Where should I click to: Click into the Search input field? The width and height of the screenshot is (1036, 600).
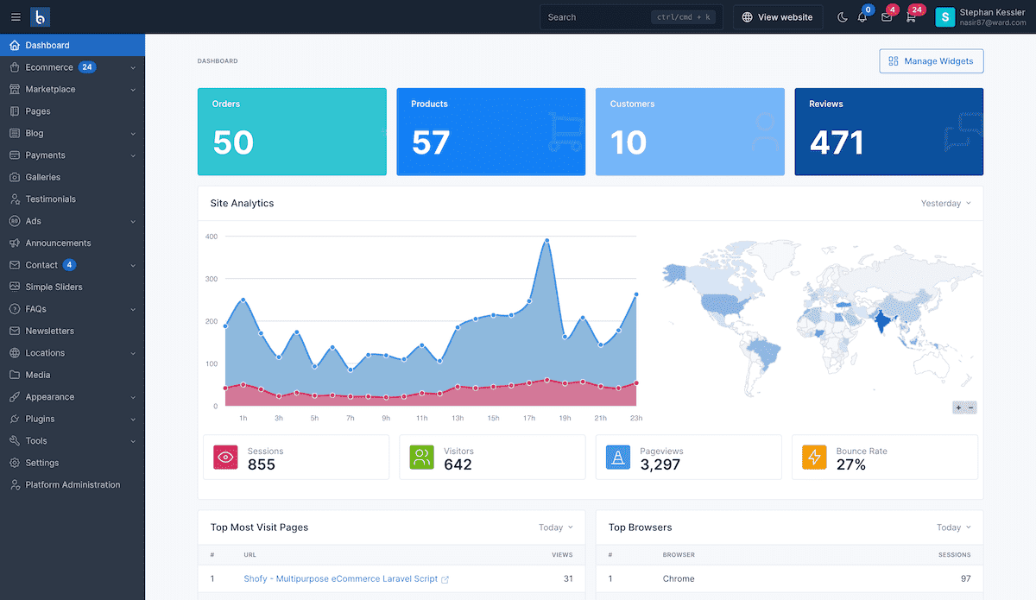[597, 17]
